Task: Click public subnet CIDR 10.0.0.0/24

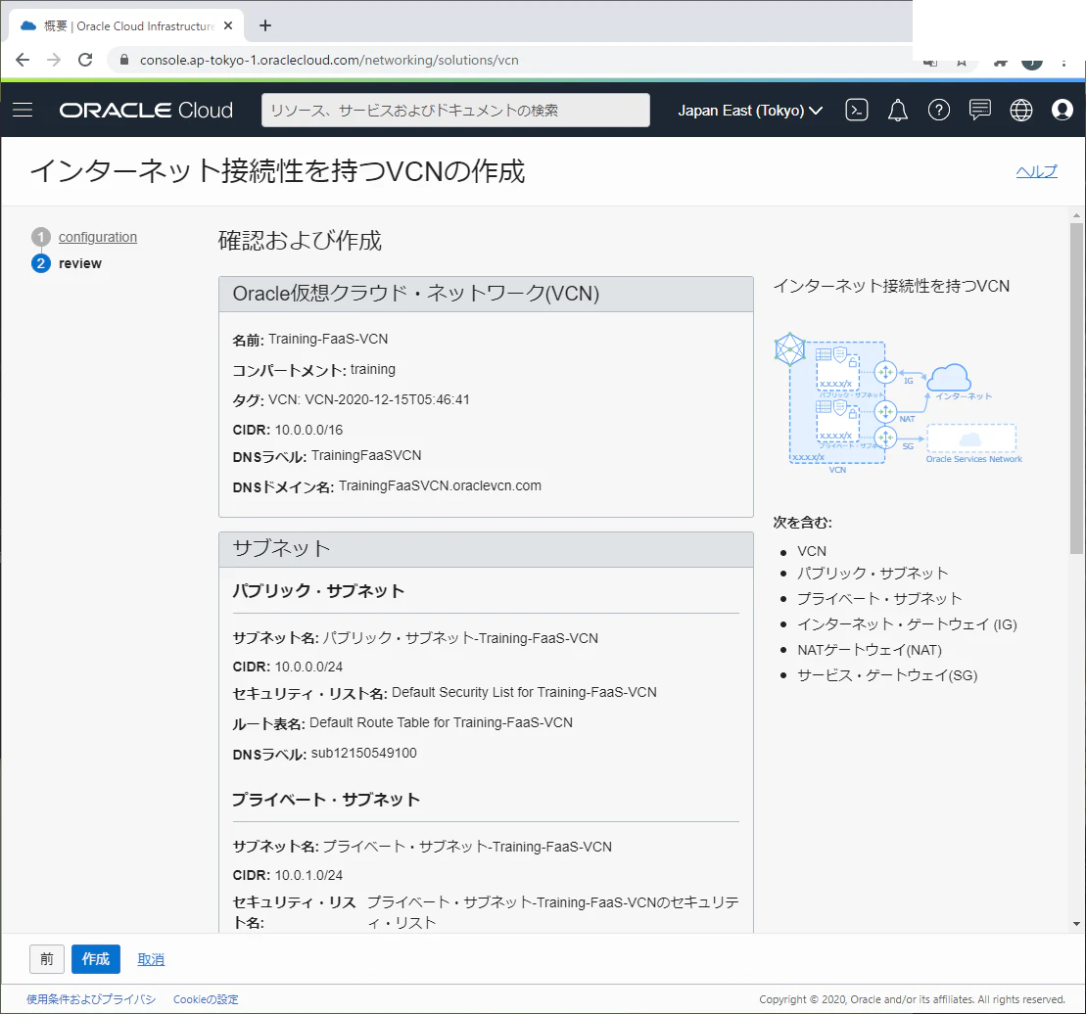Action: pos(308,667)
